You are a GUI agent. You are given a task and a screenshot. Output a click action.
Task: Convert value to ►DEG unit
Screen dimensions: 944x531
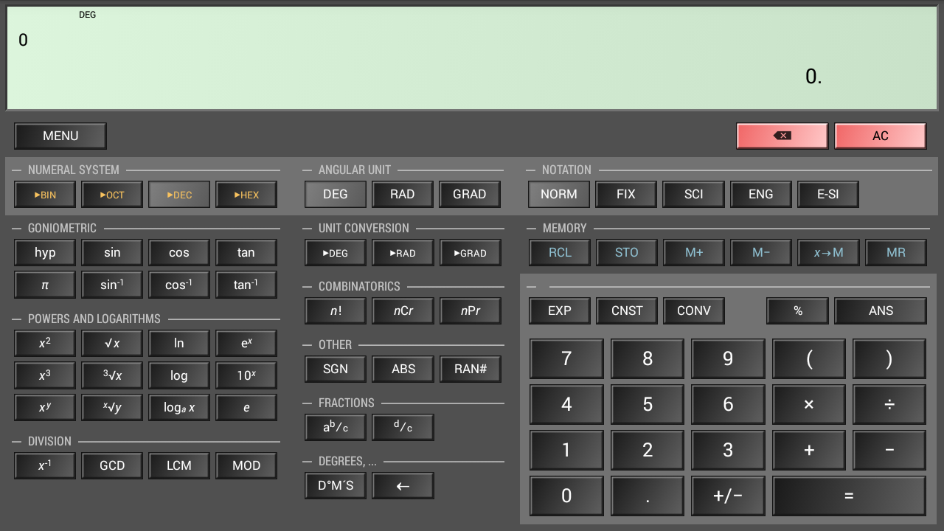click(336, 253)
